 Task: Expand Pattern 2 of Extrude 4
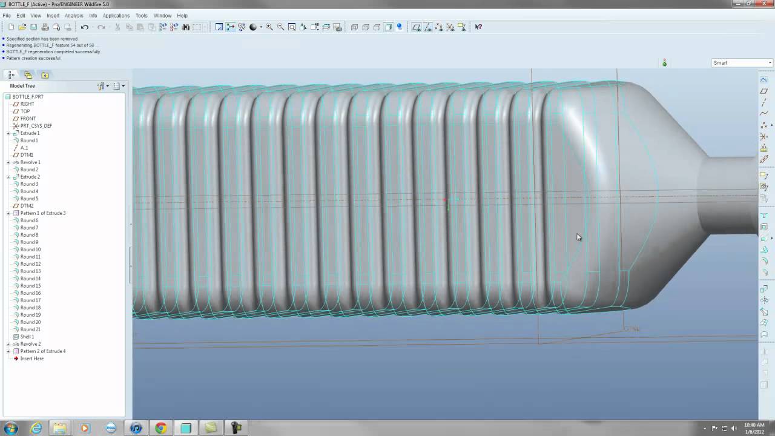pos(8,351)
